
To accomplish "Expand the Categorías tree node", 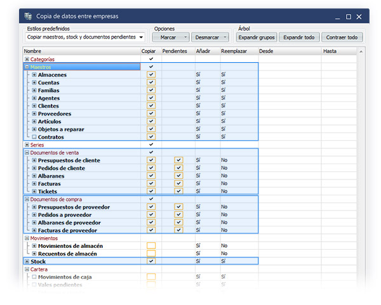I will (x=27, y=59).
